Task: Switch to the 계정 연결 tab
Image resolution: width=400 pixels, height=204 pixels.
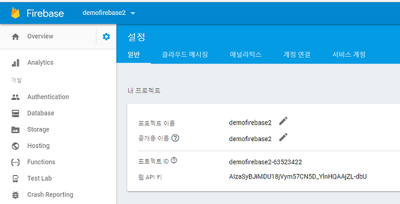Action: coord(297,54)
